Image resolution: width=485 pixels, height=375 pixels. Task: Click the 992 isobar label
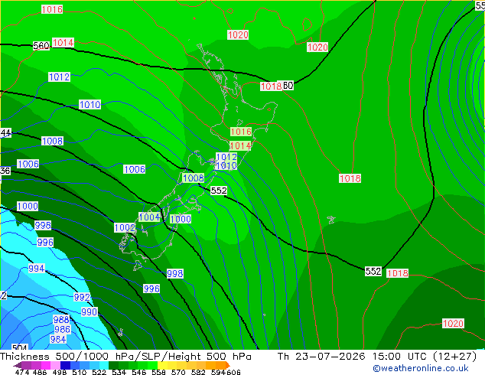point(82,298)
